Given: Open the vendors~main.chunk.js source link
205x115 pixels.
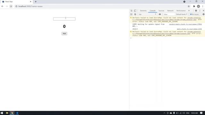Looking at the screenshot, I should [185, 24].
